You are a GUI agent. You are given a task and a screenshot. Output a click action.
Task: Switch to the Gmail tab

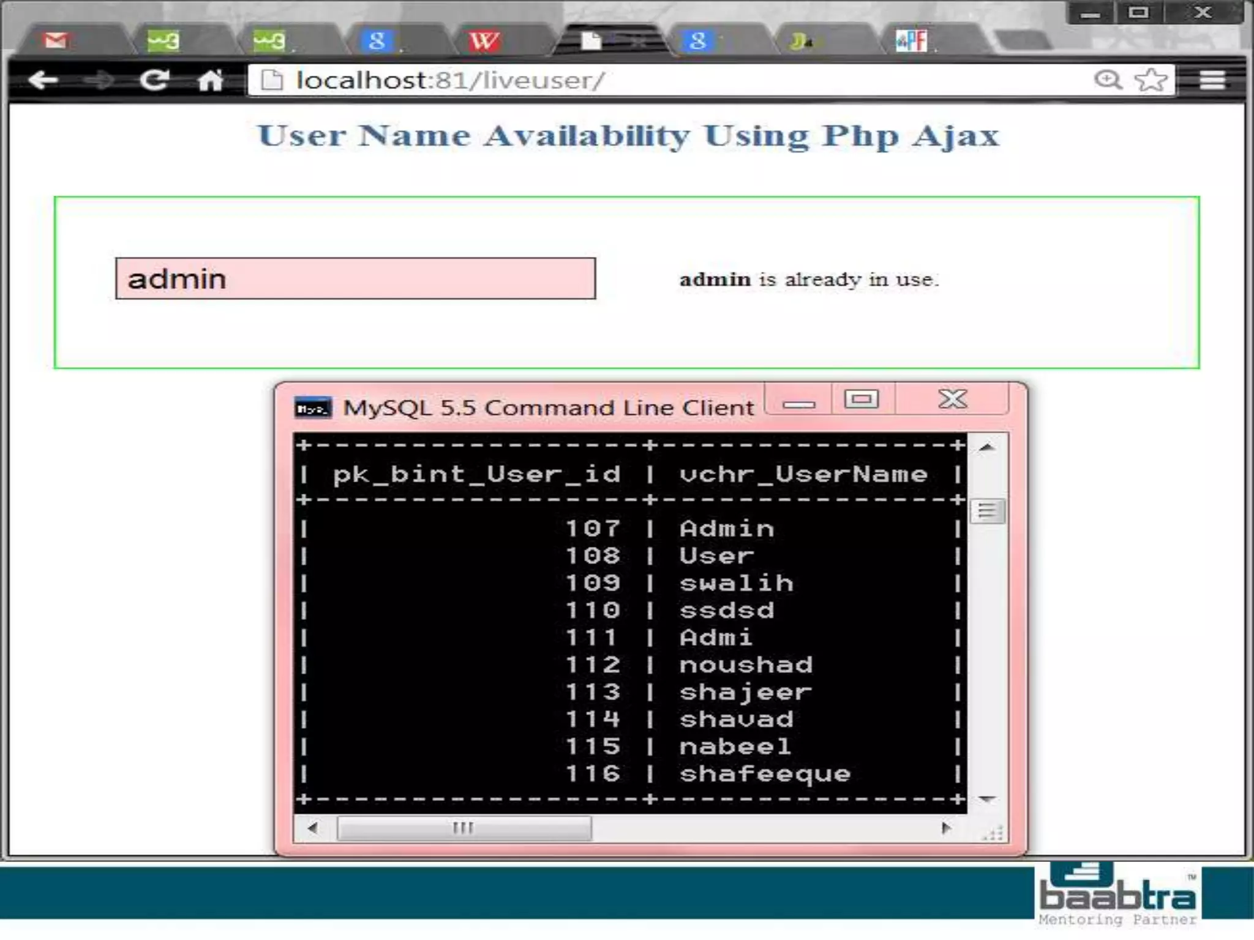[x=57, y=41]
